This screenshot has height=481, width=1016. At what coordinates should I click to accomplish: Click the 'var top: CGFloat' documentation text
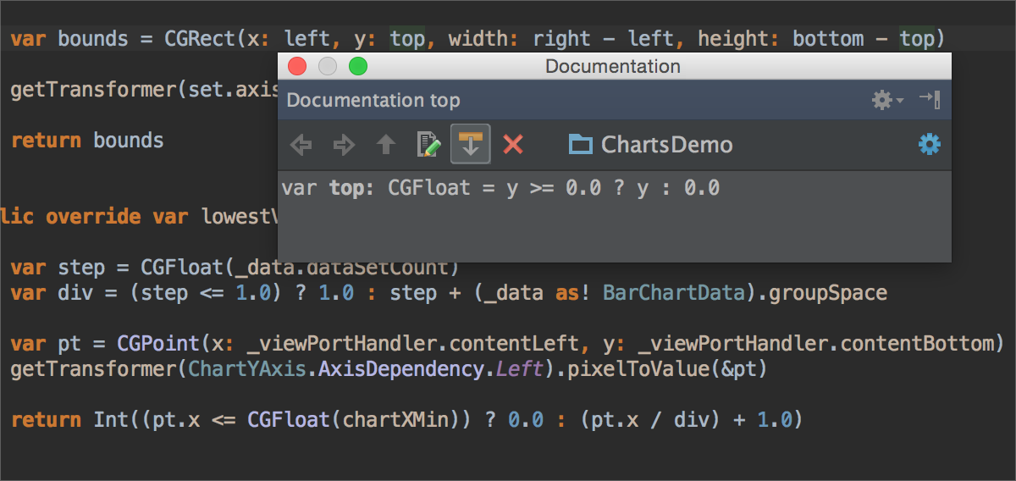pos(500,188)
